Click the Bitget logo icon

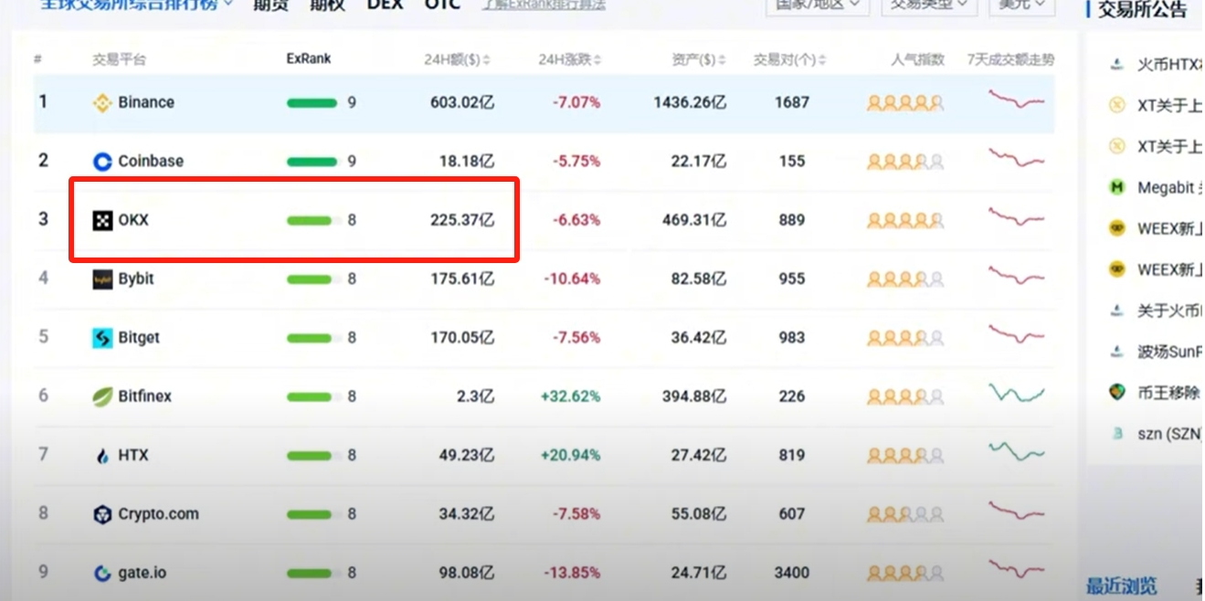(102, 338)
